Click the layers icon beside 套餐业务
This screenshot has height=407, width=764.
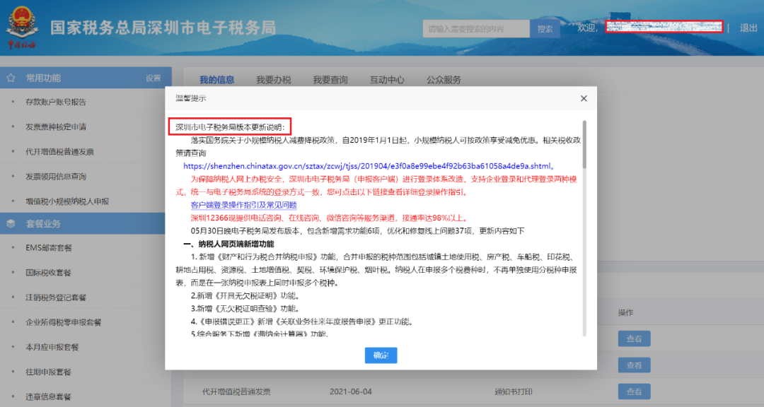(11, 223)
